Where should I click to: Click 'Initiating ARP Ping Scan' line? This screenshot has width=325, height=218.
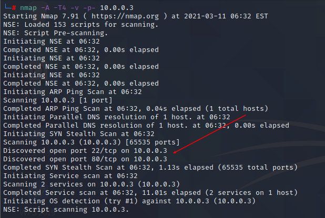point(73,92)
